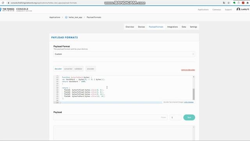The height and width of the screenshot is (141, 250).
Task: Click code line with field1 bytesToFloat
Action: pyautogui.click(x=84, y=90)
